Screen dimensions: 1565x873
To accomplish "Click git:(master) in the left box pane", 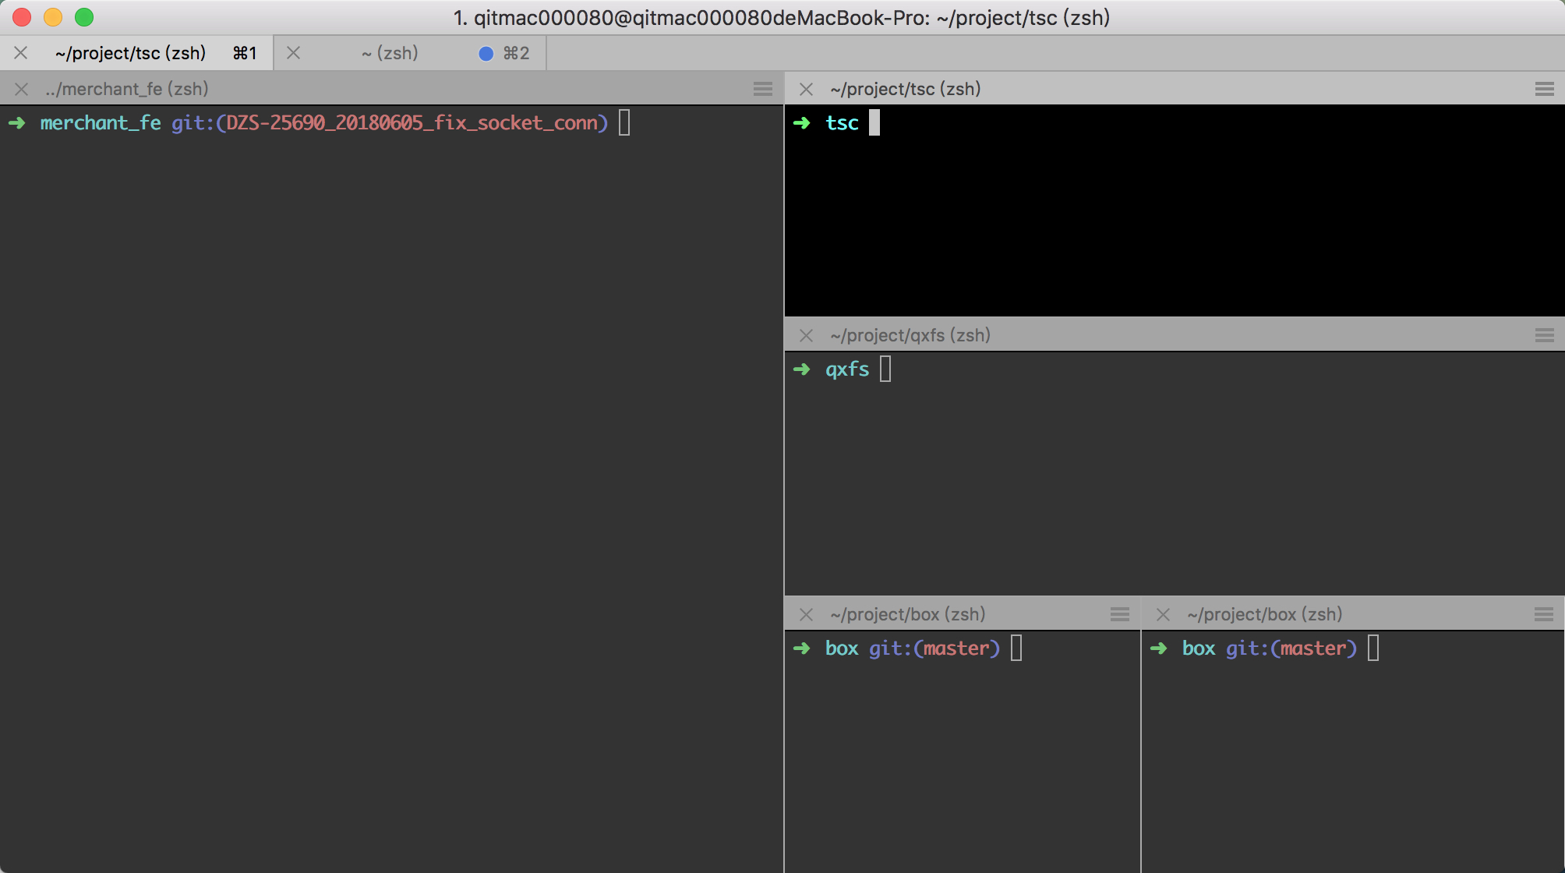I will click(x=934, y=649).
